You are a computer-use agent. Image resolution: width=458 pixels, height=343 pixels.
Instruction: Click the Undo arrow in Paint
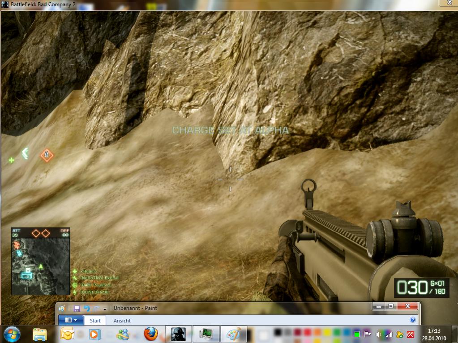click(x=87, y=308)
